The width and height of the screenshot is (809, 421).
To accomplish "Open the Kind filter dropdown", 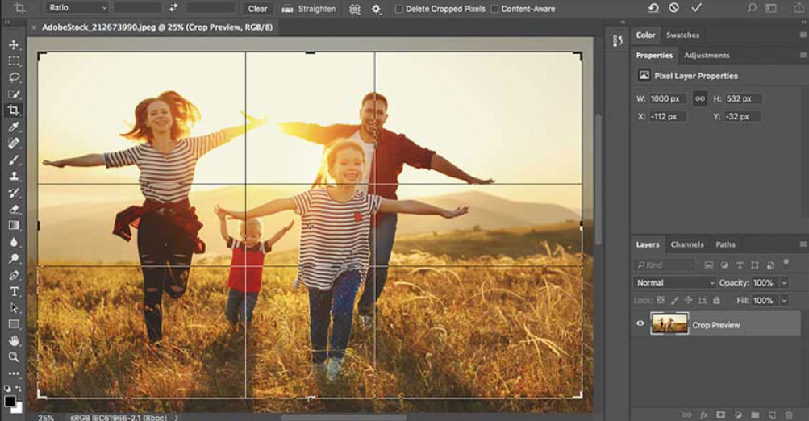I will coord(665,265).
